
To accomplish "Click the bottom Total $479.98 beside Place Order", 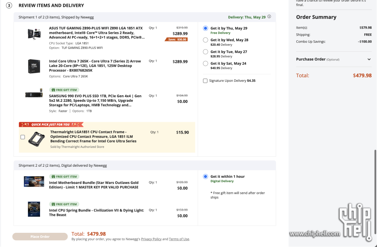I will [x=88, y=234].
